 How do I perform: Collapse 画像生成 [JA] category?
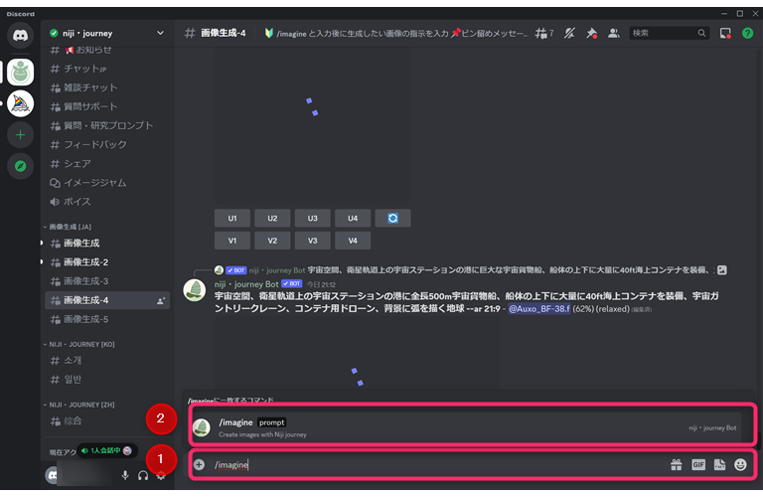tap(68, 227)
